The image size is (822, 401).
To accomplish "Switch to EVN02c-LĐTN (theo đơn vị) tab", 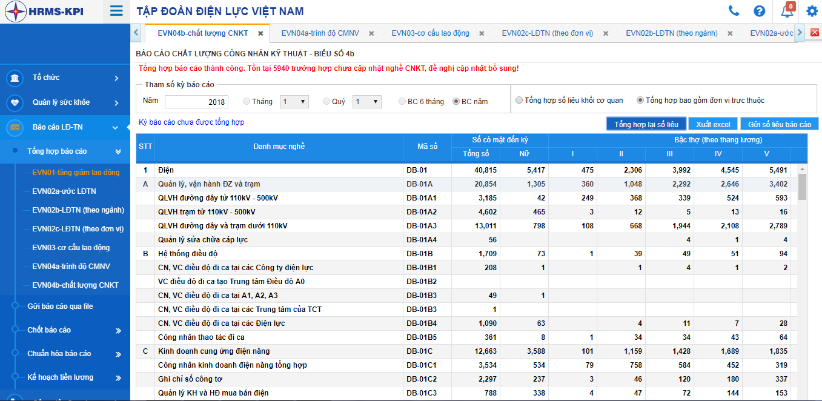I will 548,33.
